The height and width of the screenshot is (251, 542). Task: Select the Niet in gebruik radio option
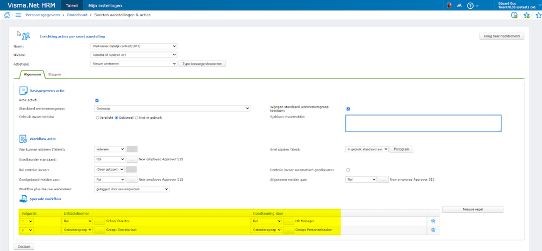(136, 118)
